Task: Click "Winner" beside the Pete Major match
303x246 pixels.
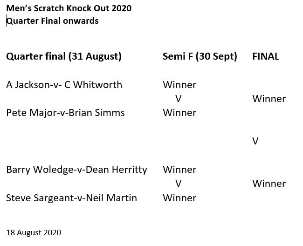Action: pos(179,113)
